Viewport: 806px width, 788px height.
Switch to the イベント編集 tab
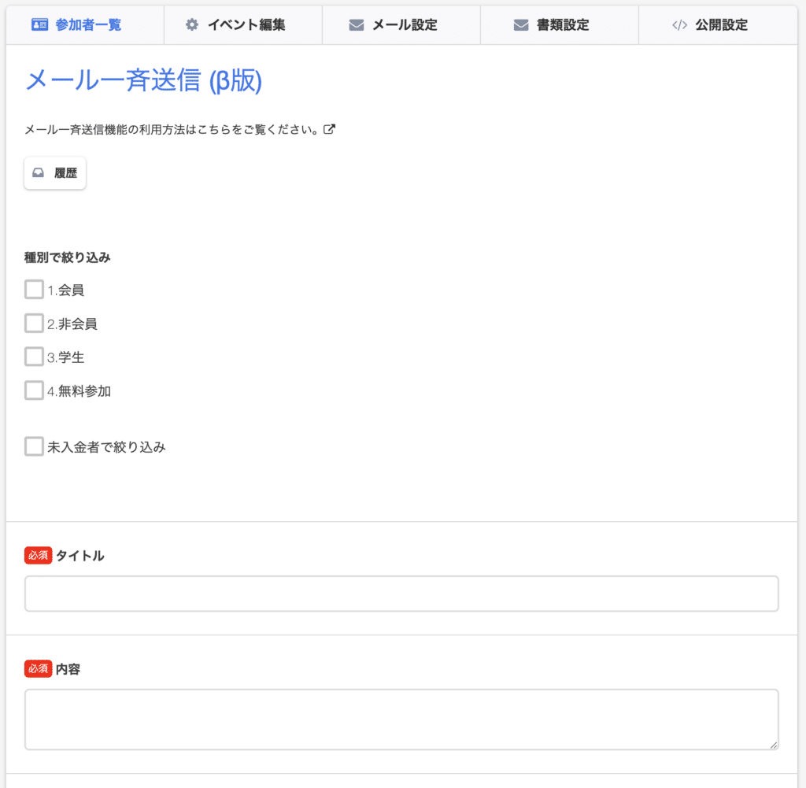(x=243, y=24)
